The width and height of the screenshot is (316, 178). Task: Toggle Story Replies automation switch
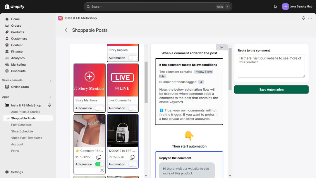click(133, 58)
